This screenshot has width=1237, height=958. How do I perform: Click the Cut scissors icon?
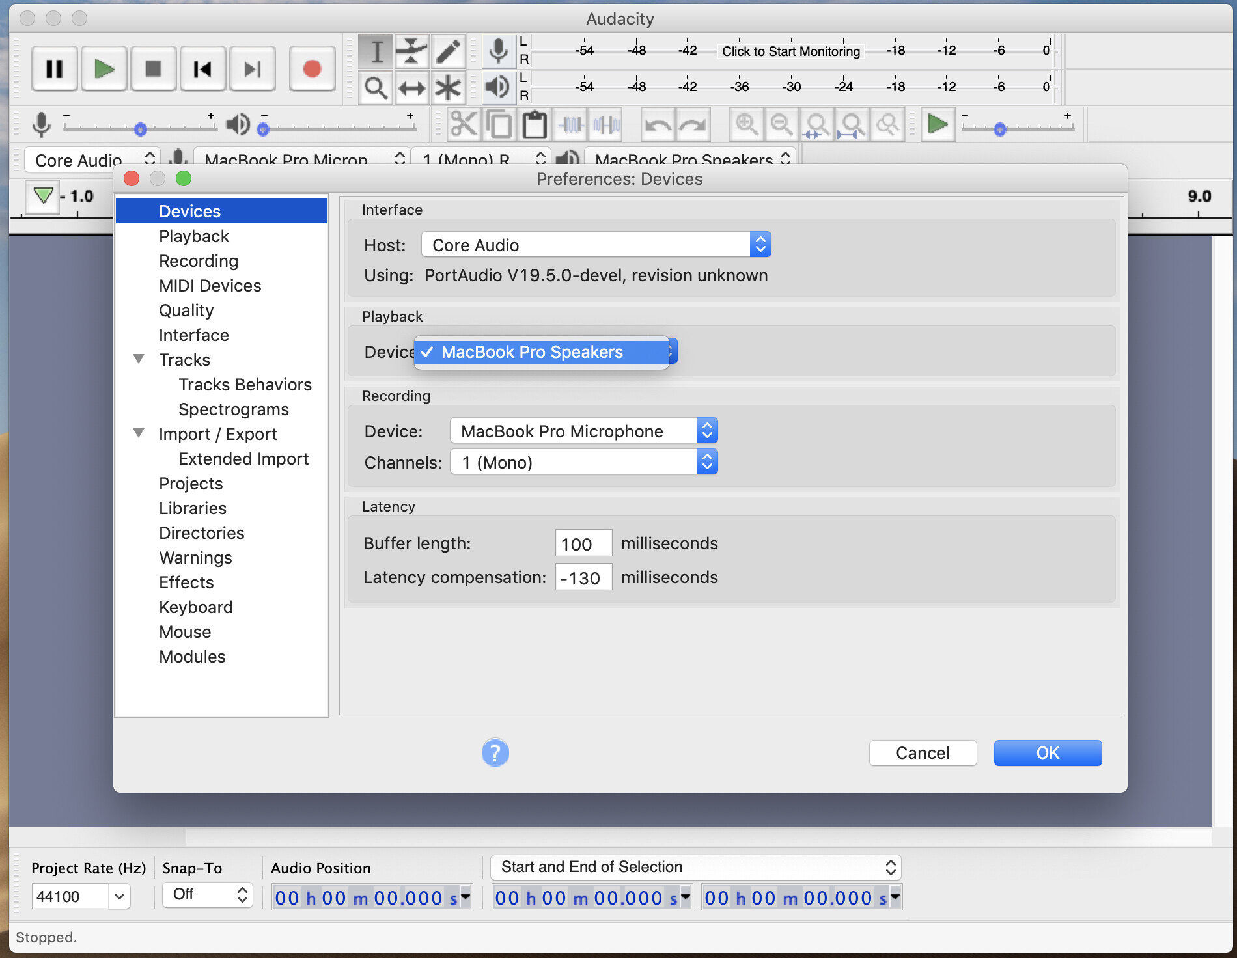pos(464,124)
